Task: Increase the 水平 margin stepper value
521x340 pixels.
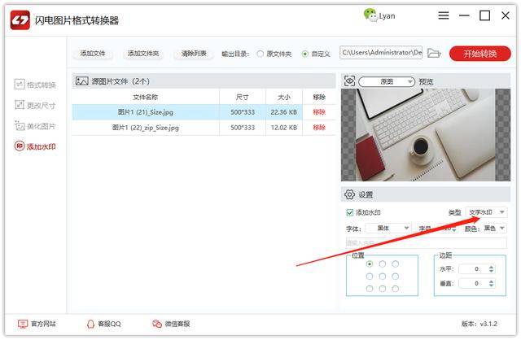Action: pos(491,267)
